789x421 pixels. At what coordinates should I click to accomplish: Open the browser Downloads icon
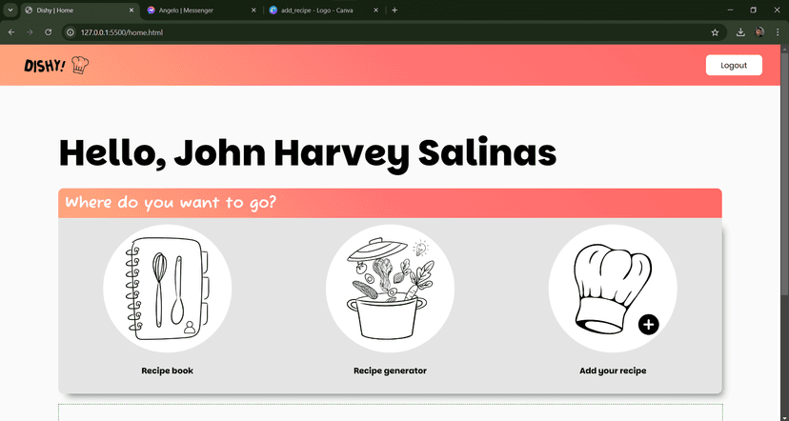coord(740,31)
